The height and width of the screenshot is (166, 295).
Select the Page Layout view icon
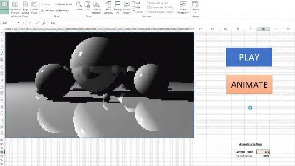pyautogui.click(x=25, y=7)
